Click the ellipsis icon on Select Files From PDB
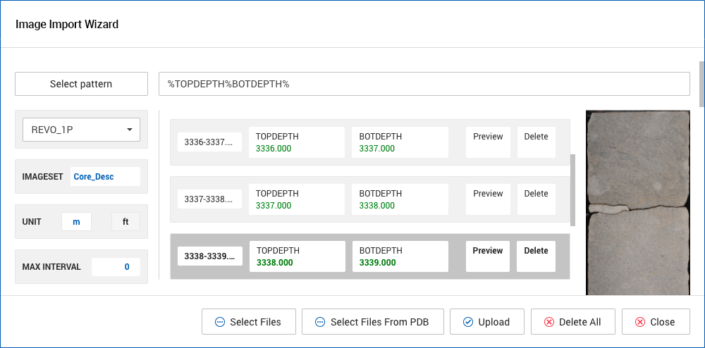Screen dimensions: 705x348 (x=320, y=322)
